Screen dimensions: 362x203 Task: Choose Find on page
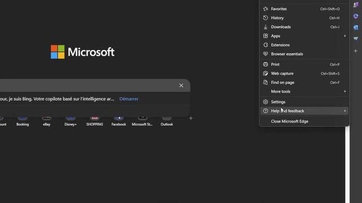point(304,82)
